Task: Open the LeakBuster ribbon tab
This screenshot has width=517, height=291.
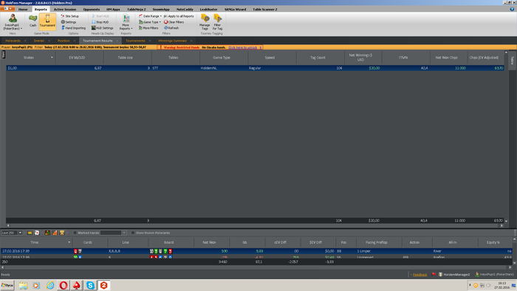Action: pos(209,9)
